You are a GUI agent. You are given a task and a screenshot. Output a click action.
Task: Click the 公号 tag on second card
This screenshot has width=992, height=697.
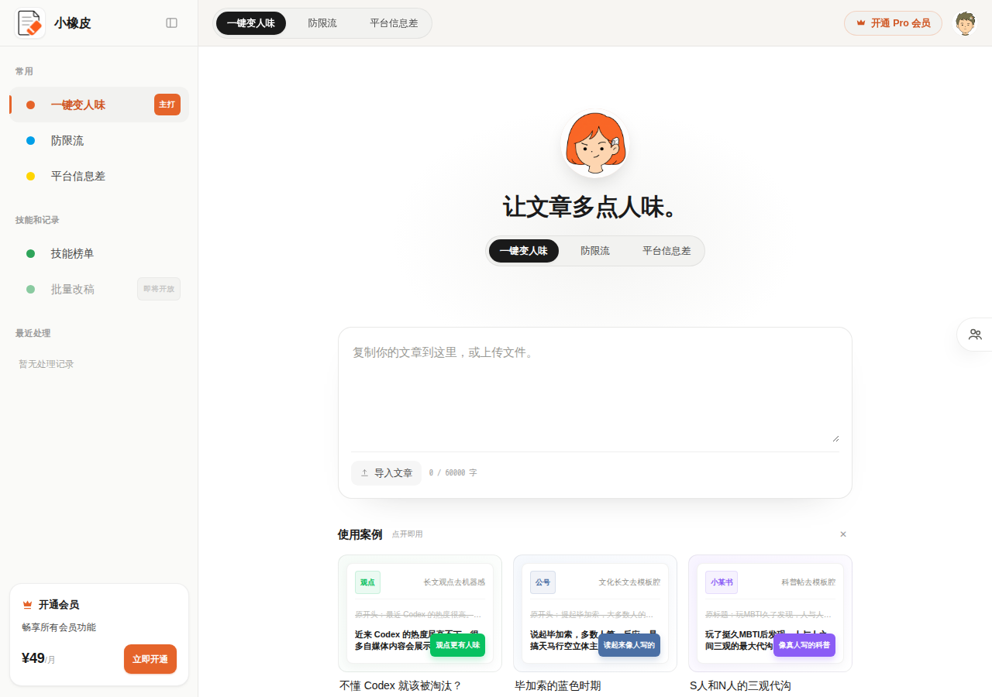click(x=542, y=582)
